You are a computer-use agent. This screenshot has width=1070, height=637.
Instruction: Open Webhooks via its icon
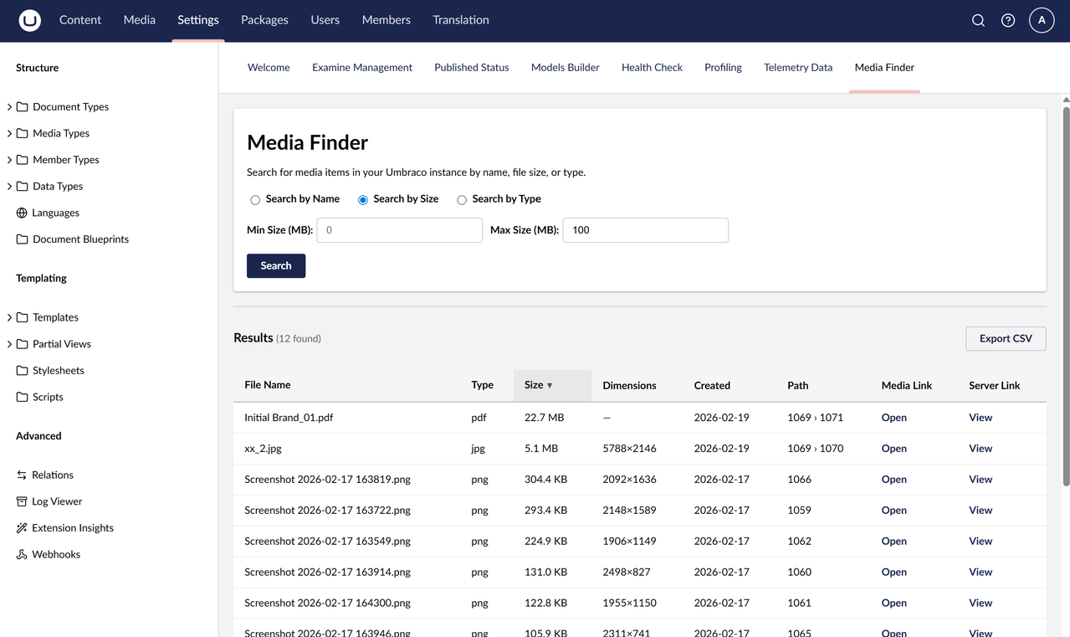click(x=22, y=555)
